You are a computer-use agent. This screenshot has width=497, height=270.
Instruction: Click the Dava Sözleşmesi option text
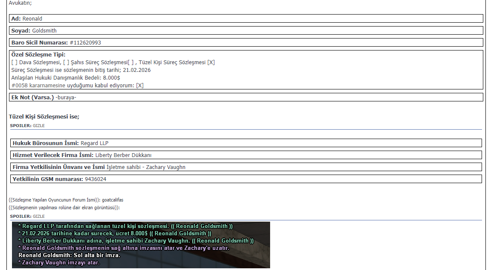tap(40, 62)
